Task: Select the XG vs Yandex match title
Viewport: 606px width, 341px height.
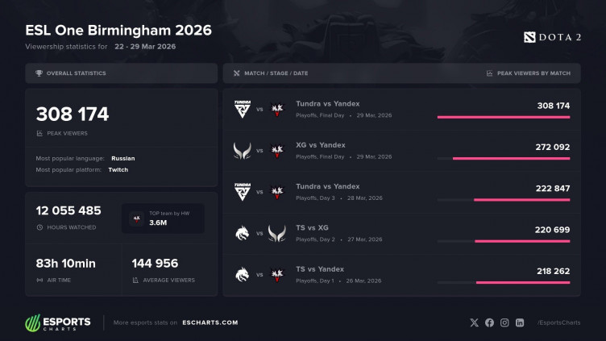Action: click(x=321, y=145)
